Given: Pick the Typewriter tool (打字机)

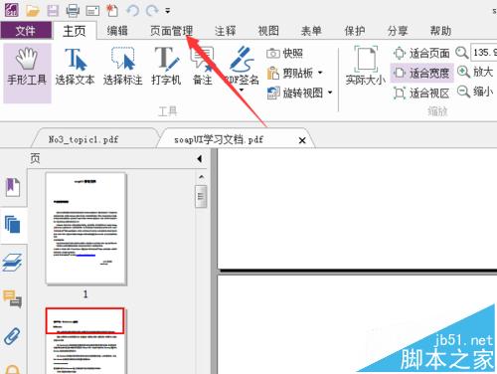Looking at the screenshot, I should [x=166, y=67].
